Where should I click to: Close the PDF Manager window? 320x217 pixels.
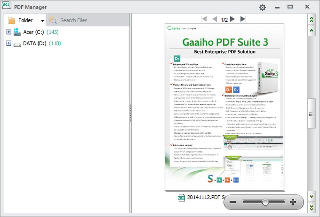[x=307, y=7]
